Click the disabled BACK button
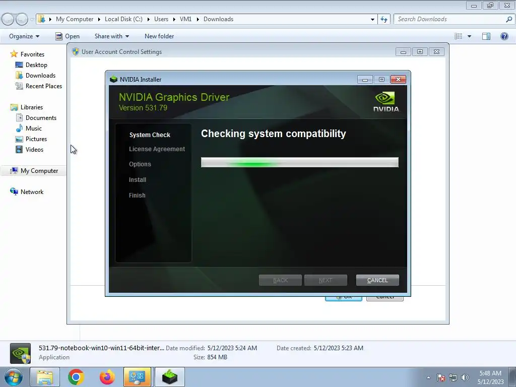 (280, 280)
